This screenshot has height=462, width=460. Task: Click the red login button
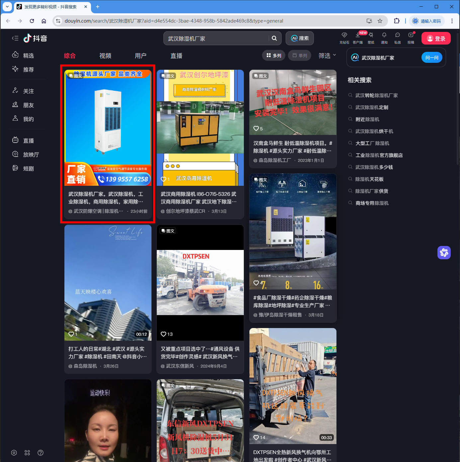point(436,39)
